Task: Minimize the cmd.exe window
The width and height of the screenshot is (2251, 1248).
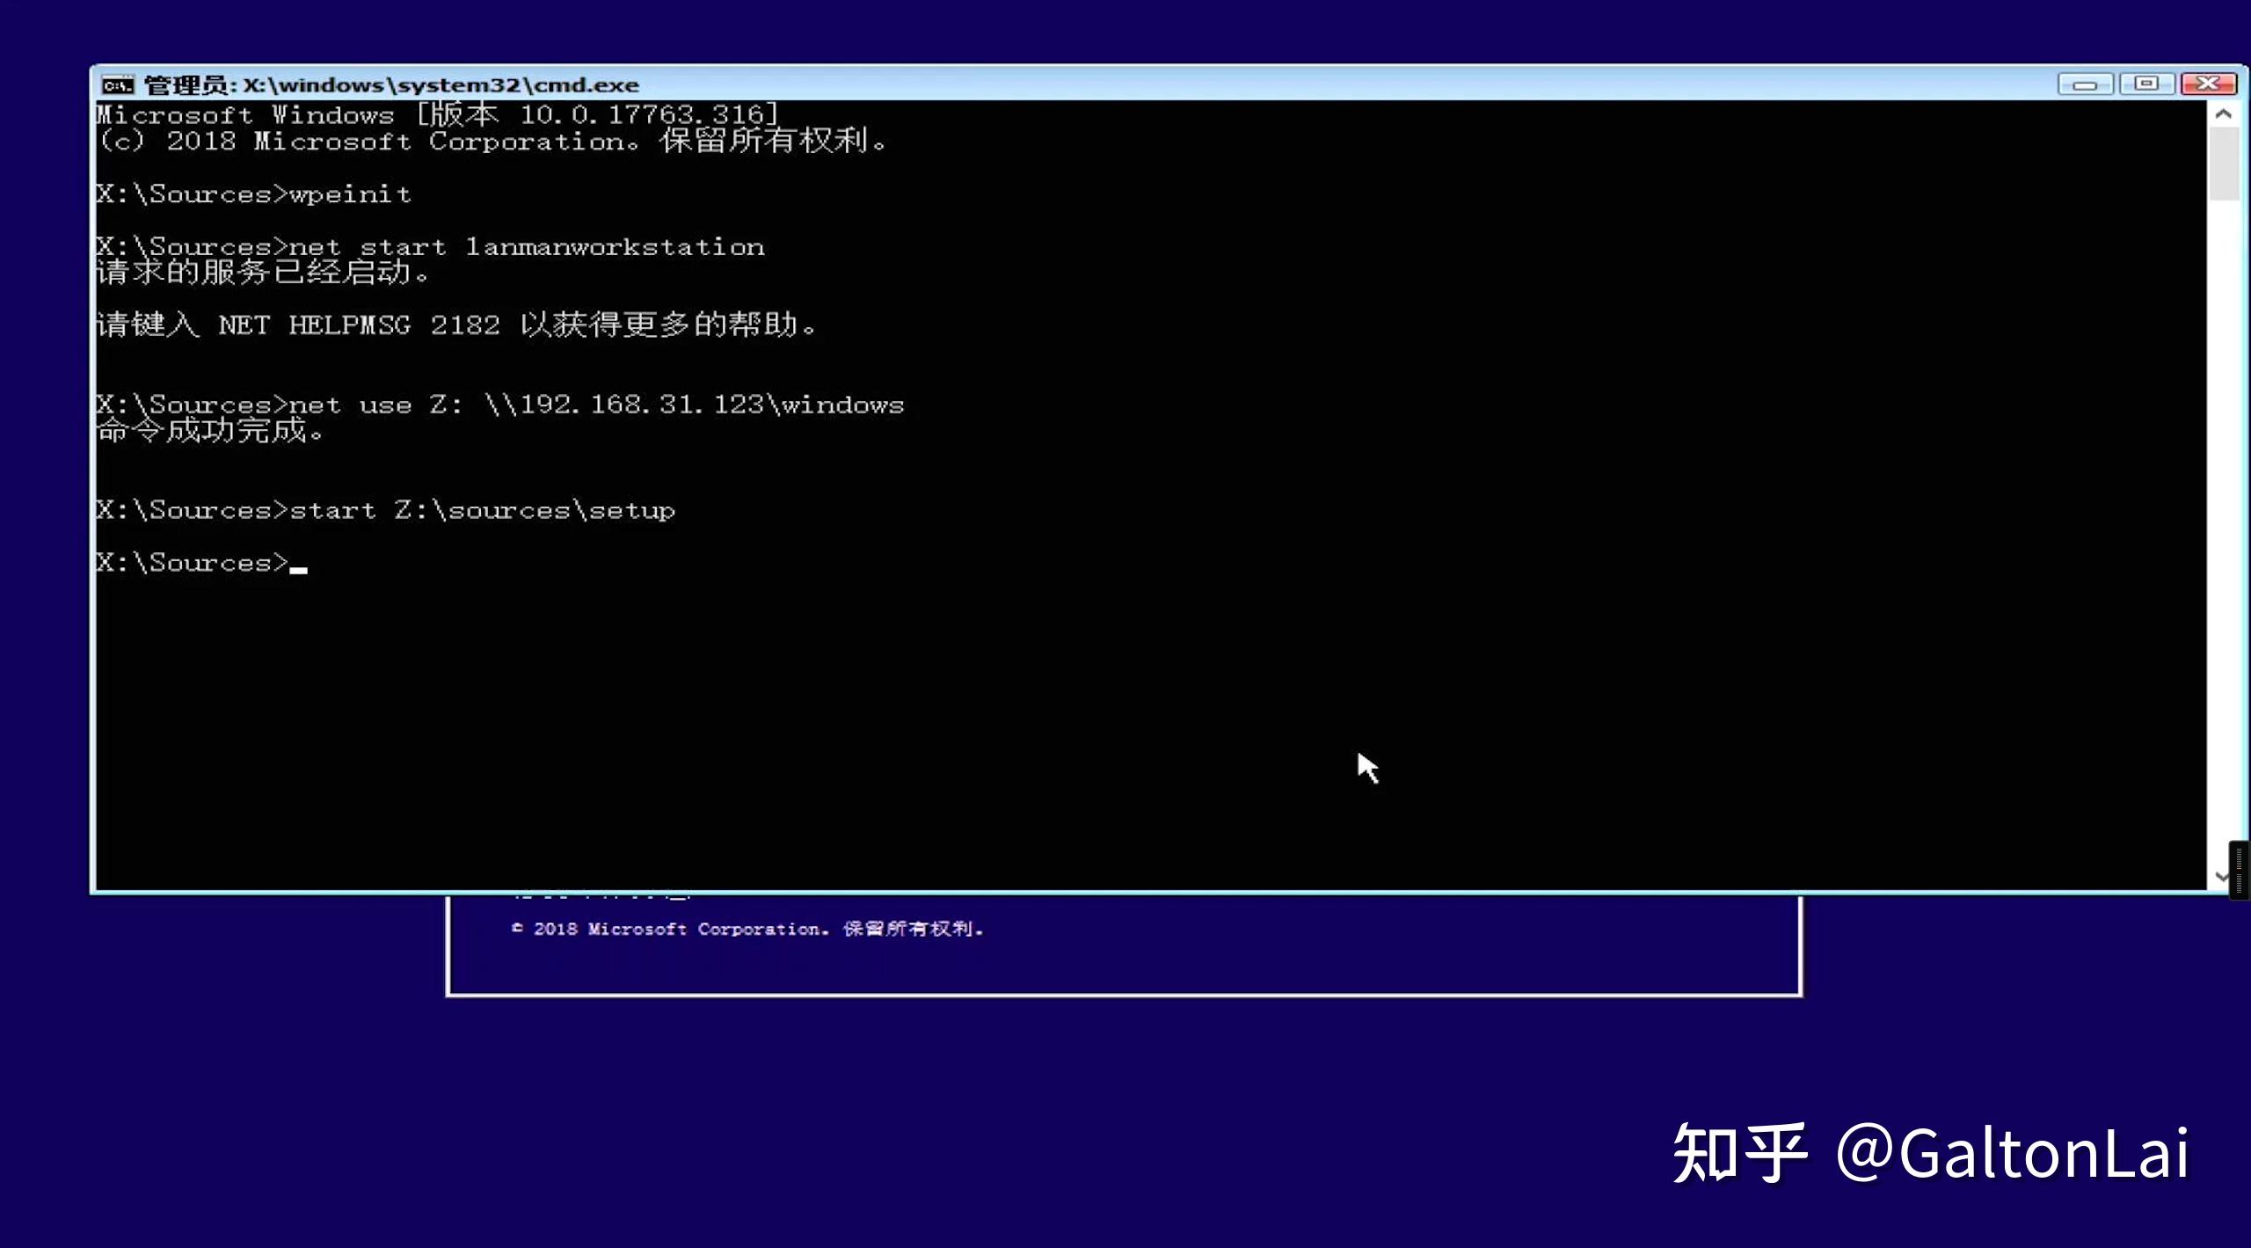Action: [x=2085, y=84]
